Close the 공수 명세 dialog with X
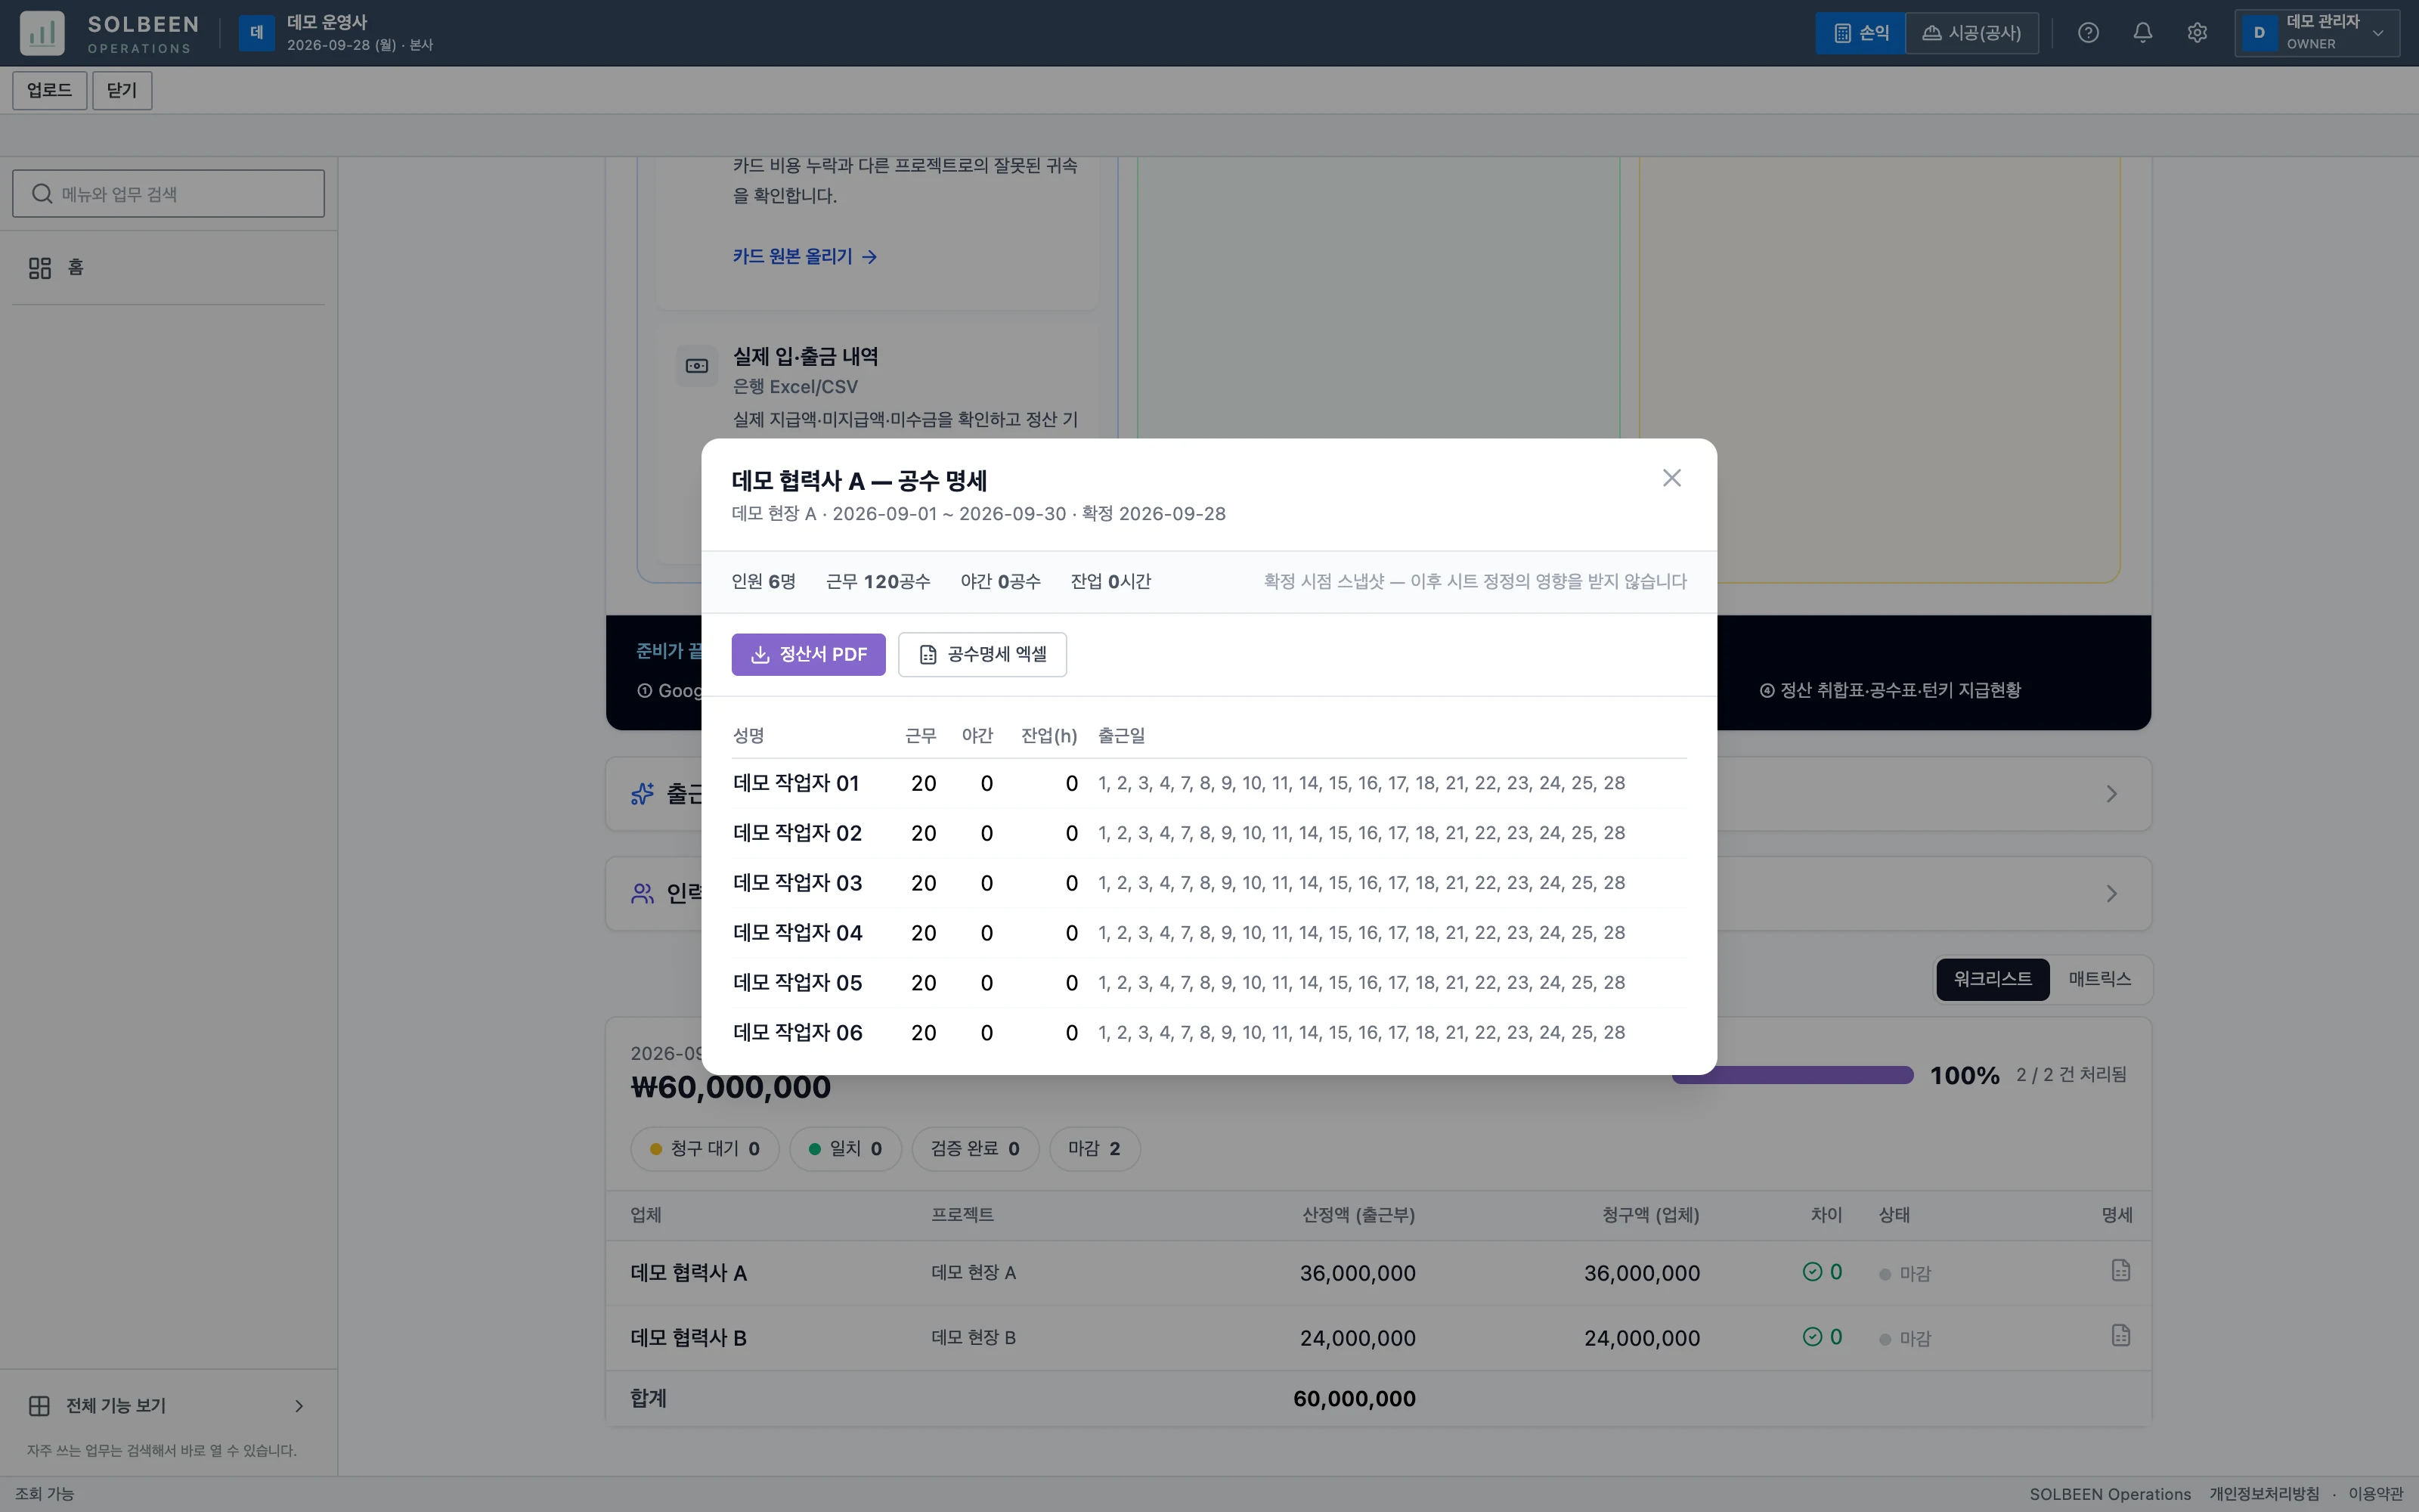 [1671, 478]
